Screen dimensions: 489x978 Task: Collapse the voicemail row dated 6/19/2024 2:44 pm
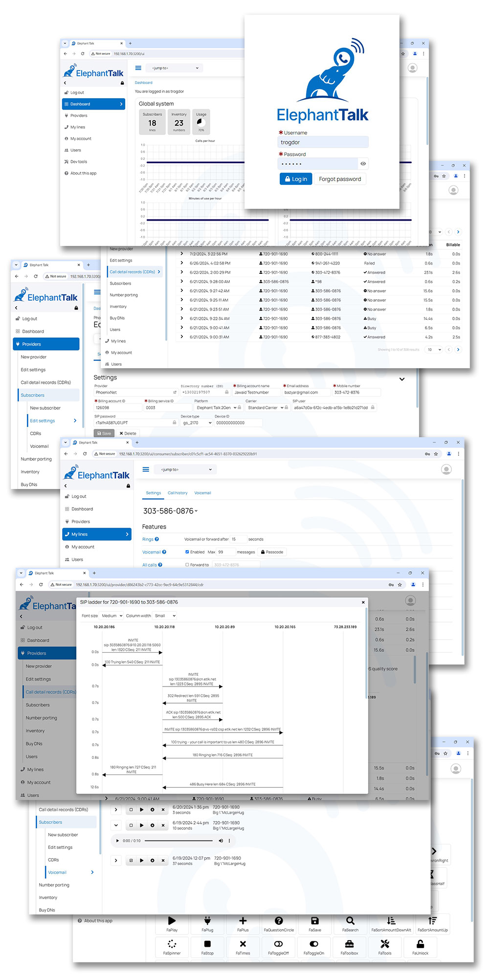(116, 825)
